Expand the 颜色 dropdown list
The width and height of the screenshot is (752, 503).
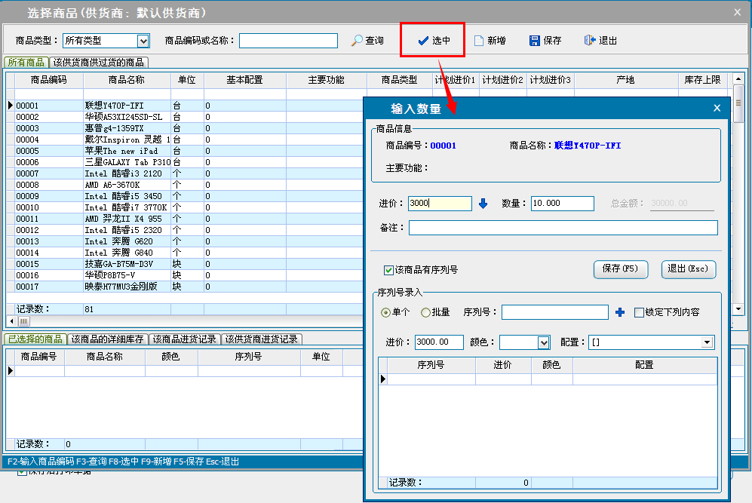tap(544, 342)
